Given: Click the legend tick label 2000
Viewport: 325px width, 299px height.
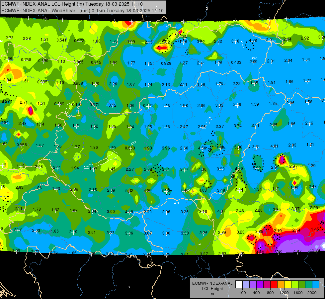Looking at the screenshot, I should coord(312,293).
